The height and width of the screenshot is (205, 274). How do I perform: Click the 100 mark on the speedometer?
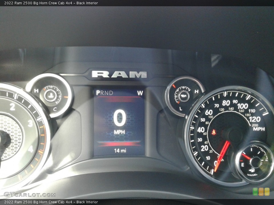(x=243, y=106)
